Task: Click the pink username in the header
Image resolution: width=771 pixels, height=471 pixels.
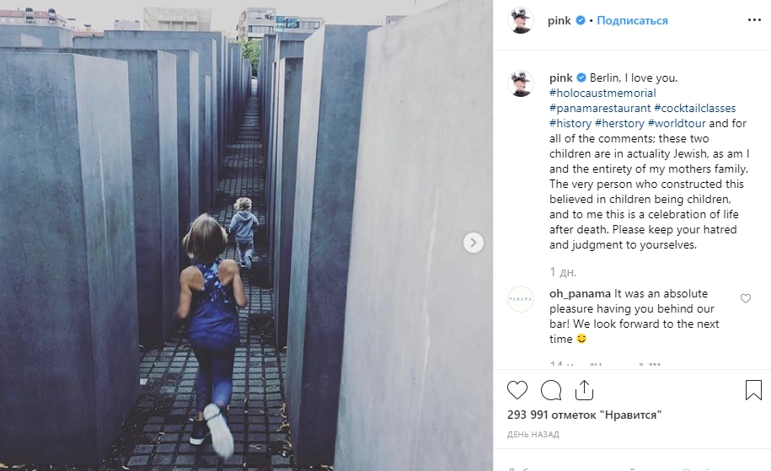Action: tap(559, 21)
